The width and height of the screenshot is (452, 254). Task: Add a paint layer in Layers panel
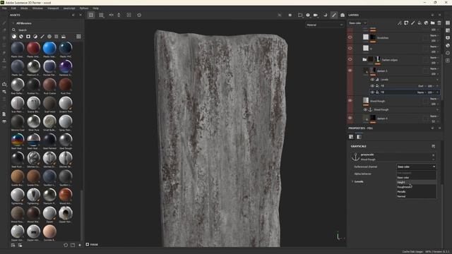click(412, 23)
